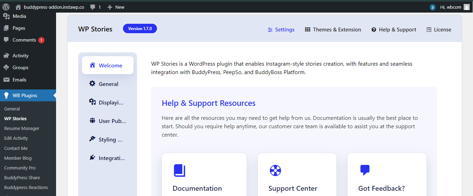Open the Documentation card
This screenshot has height=196, width=473.
pos(204,174)
